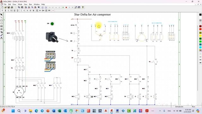Open the File menu

pyautogui.click(x=5, y=4)
